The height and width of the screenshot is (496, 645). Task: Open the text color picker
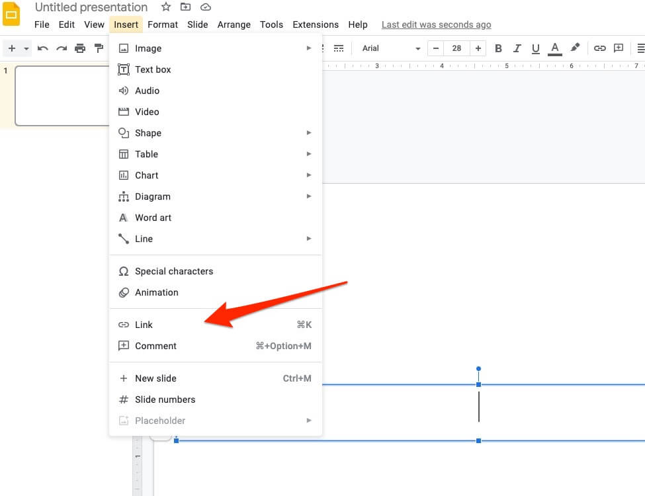(x=554, y=48)
